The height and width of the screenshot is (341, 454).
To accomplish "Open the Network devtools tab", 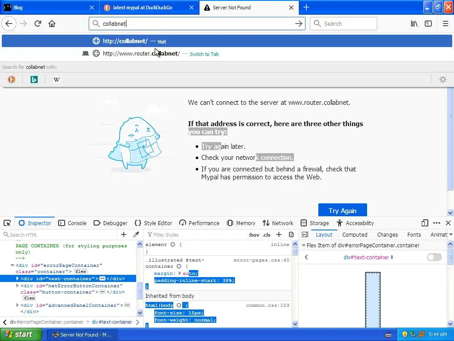I will (278, 223).
